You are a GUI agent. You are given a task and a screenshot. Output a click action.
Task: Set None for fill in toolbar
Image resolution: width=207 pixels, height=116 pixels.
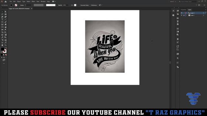click(6, 55)
